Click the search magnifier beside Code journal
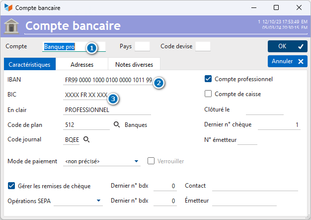 (86, 139)
